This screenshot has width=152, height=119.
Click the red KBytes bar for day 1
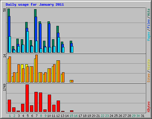tap(9, 106)
